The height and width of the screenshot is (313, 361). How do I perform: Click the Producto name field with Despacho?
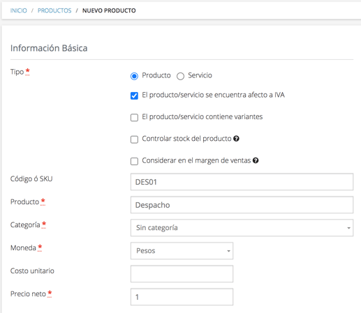click(242, 205)
